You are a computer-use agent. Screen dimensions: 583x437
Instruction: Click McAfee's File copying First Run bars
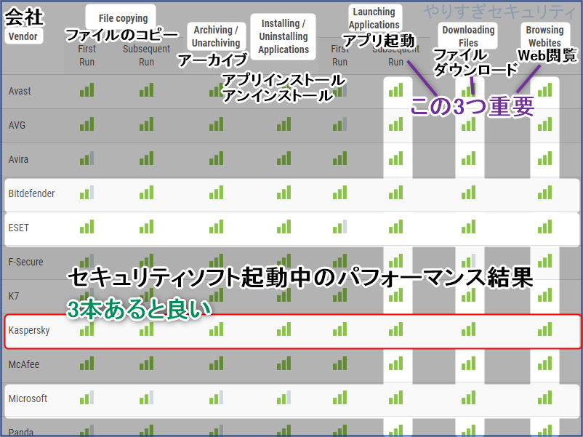[87, 364]
